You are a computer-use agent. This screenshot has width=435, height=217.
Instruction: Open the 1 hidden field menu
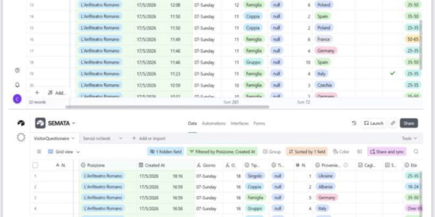click(166, 152)
